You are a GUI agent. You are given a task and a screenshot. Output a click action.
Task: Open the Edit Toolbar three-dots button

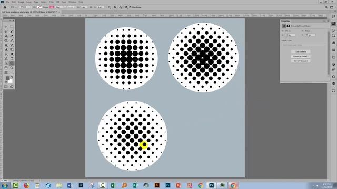(x=12, y=72)
